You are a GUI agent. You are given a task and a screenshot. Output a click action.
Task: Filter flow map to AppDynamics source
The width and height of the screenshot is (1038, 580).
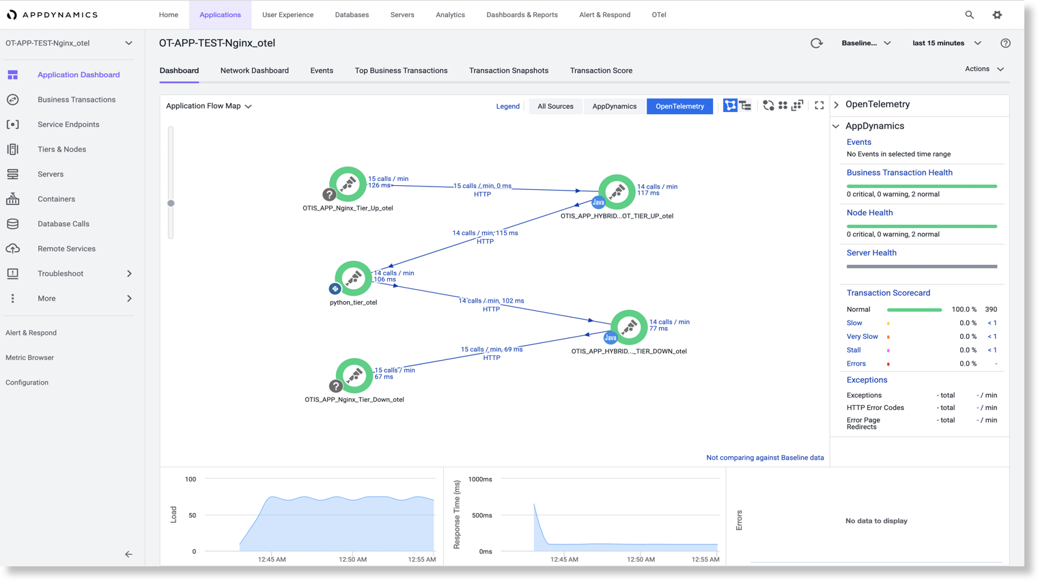pyautogui.click(x=614, y=106)
